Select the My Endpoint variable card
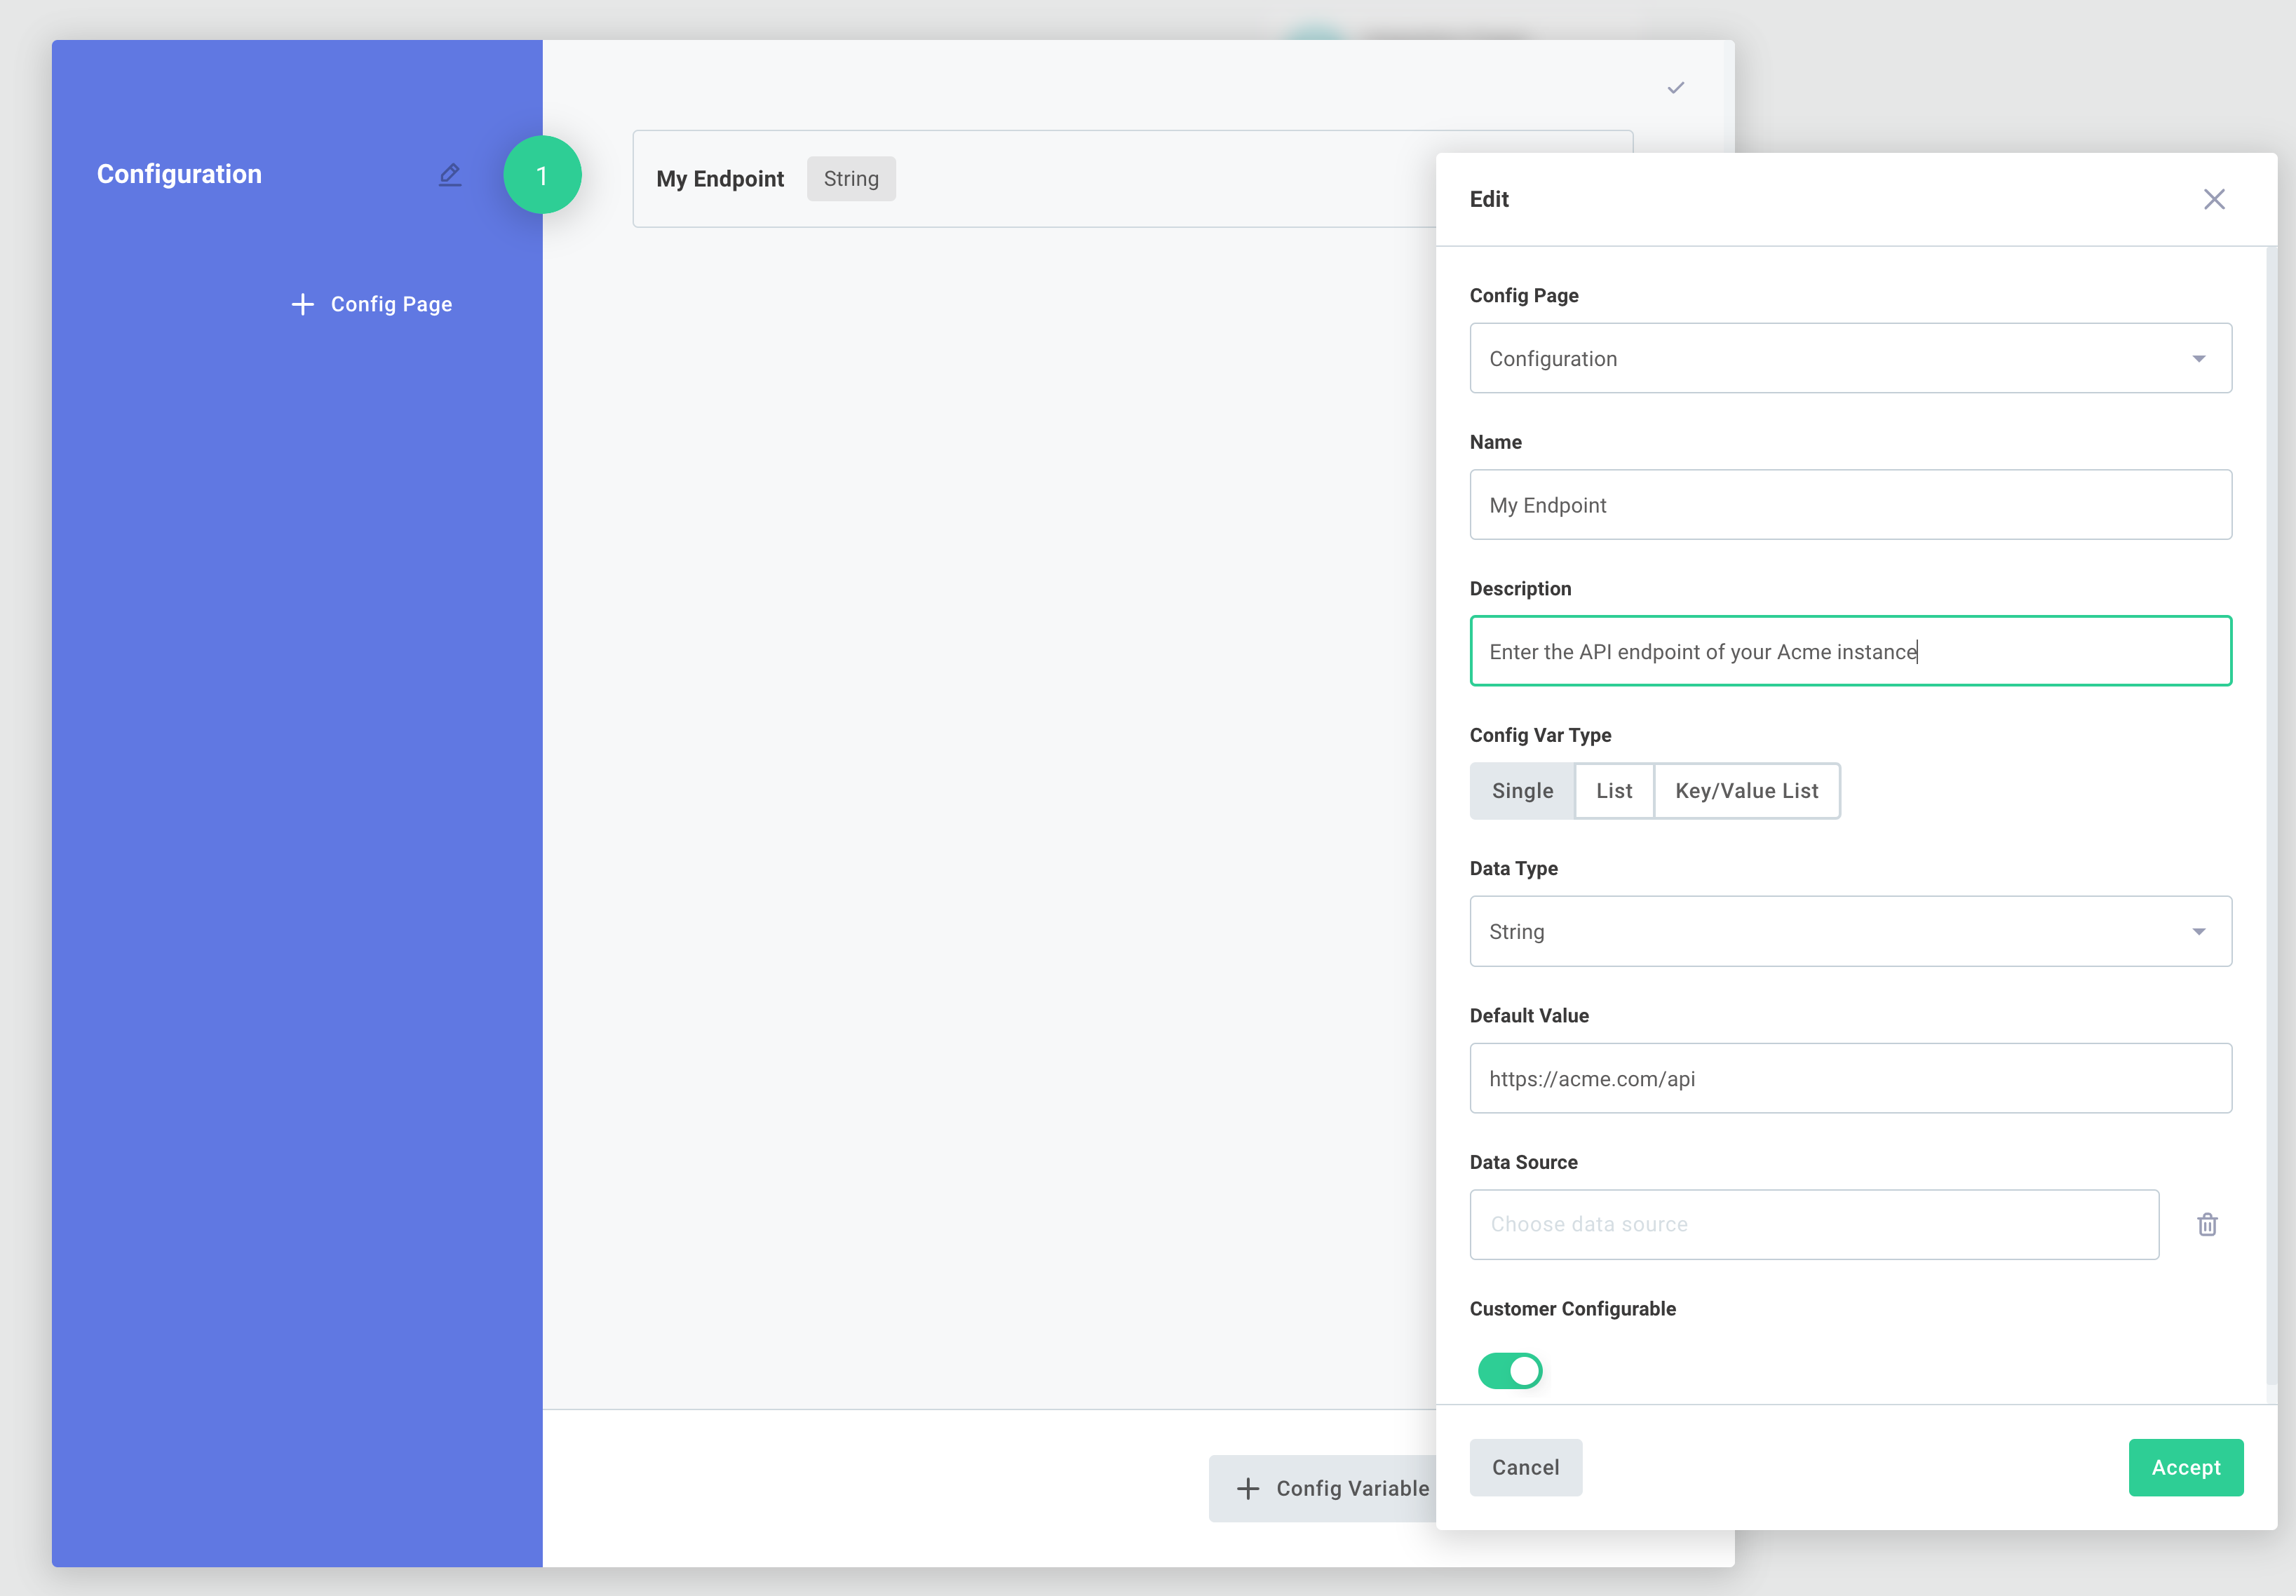Screen dimensions: 2296x1596 pos(1000,178)
